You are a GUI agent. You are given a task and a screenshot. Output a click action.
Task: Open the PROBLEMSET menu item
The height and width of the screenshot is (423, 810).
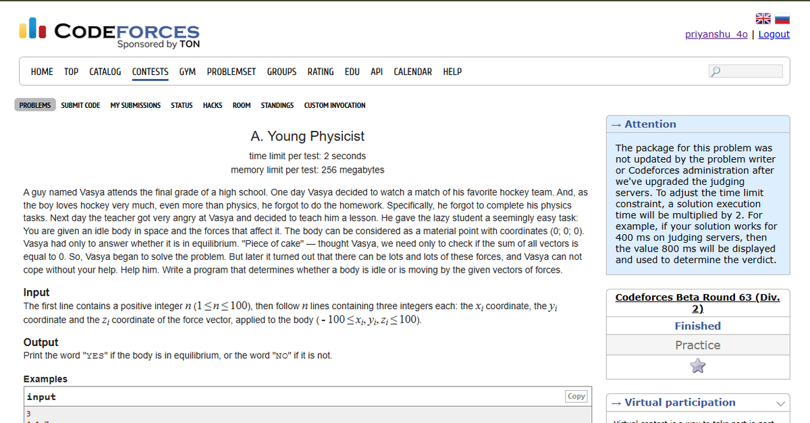tap(232, 72)
